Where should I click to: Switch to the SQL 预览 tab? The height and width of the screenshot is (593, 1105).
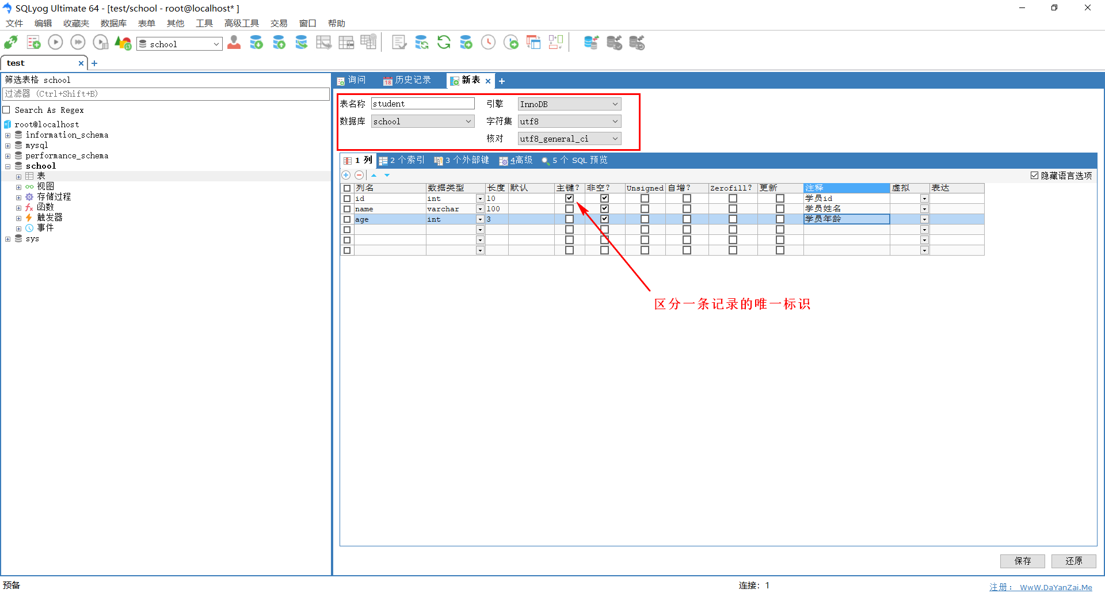[x=579, y=160]
